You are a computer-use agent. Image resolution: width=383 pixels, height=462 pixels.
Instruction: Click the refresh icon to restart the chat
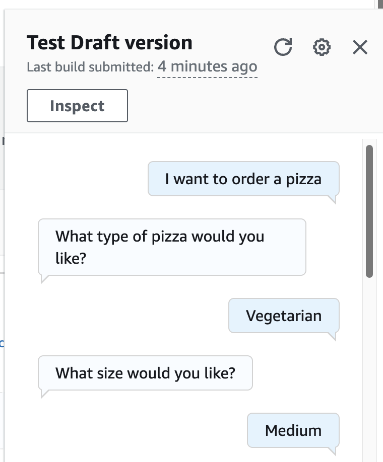[x=283, y=48]
